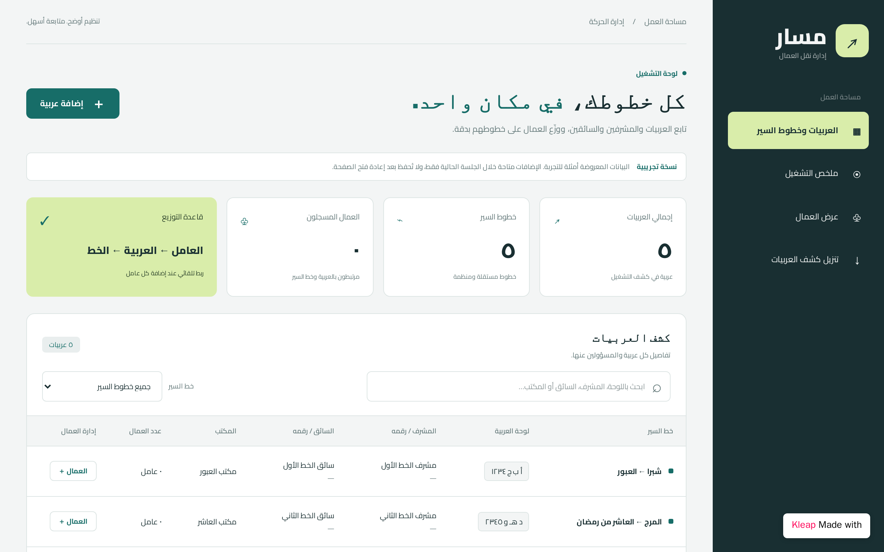Click the target icon beside ملخص التشغيل
This screenshot has height=552, width=884.
point(857,174)
